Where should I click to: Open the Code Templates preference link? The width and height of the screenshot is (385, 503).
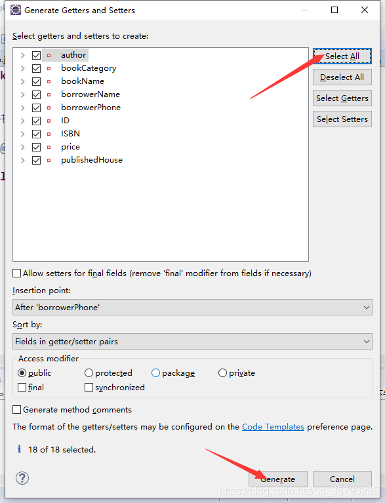[273, 427]
